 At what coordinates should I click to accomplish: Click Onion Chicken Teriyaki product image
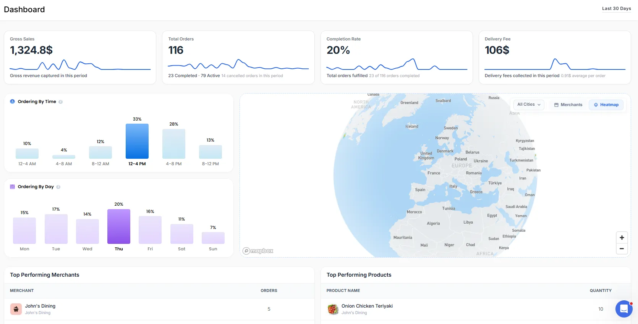(333, 309)
